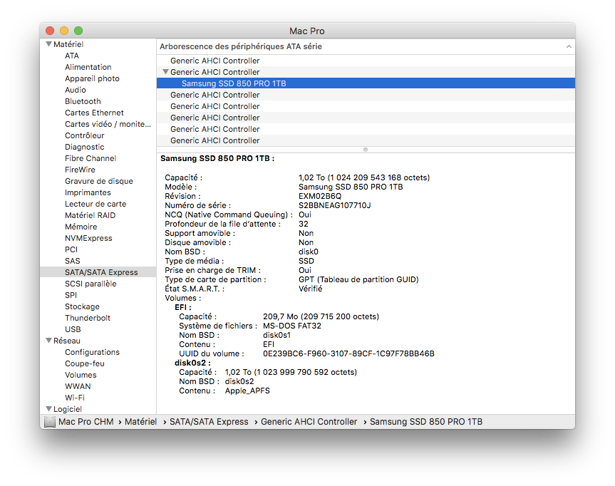The image size is (615, 486).
Task: Select NVMExpress in the sidebar
Action: click(88, 238)
